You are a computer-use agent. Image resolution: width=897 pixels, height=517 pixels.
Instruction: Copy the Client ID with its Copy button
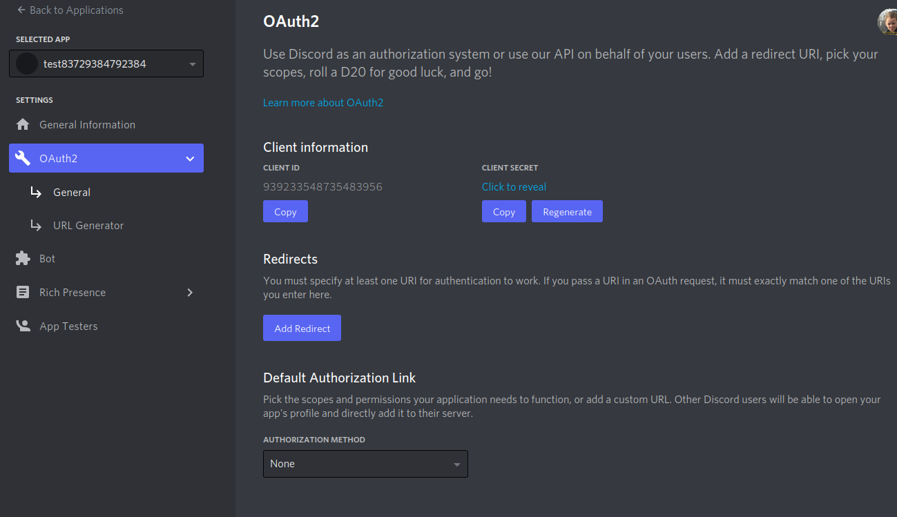(285, 212)
